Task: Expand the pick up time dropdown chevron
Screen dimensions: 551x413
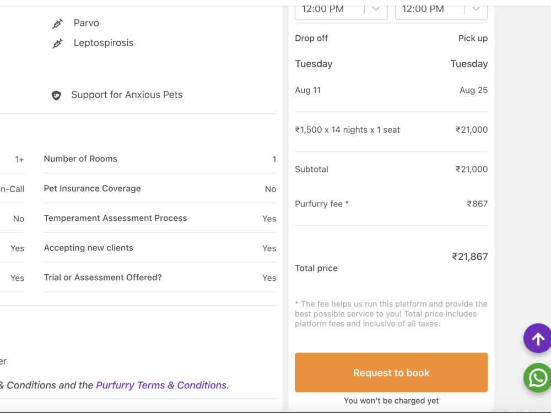Action: [x=476, y=9]
